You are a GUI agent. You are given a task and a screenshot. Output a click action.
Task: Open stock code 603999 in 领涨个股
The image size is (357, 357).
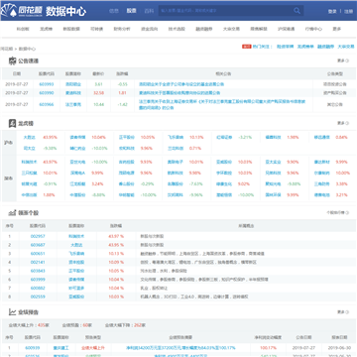38,280
